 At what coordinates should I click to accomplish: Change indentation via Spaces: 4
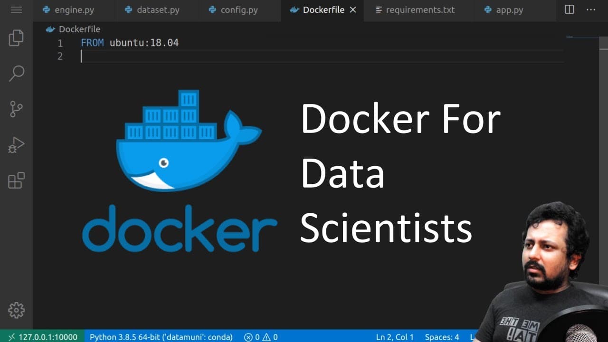(x=442, y=337)
